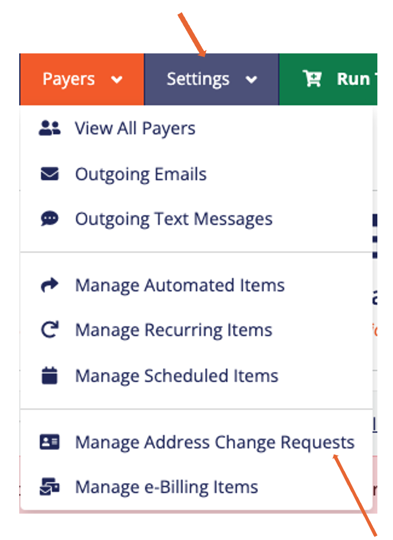
Task: Open the Settings menu tab
Action: [212, 79]
